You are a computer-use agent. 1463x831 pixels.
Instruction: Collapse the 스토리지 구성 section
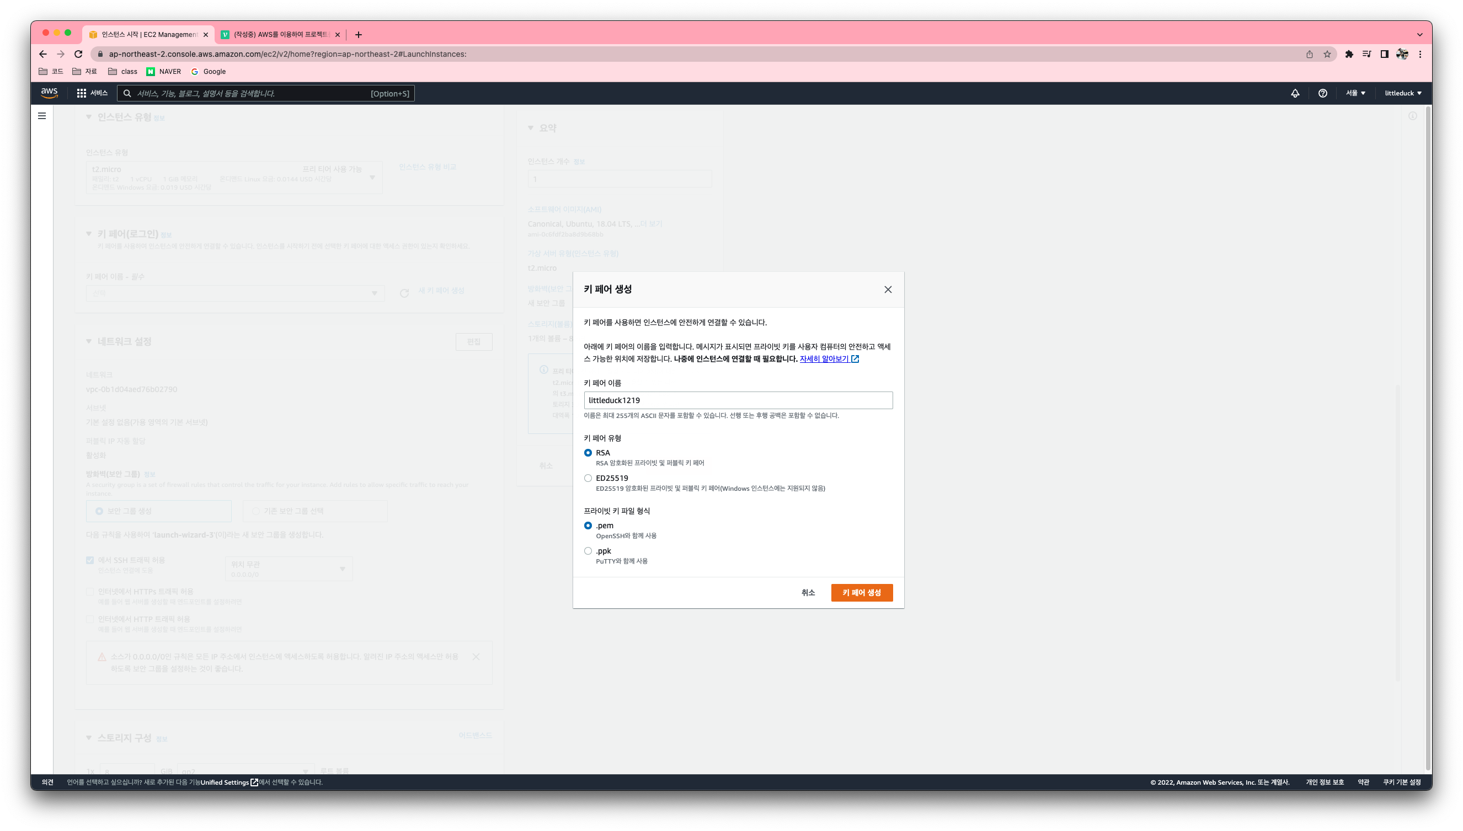(88, 738)
